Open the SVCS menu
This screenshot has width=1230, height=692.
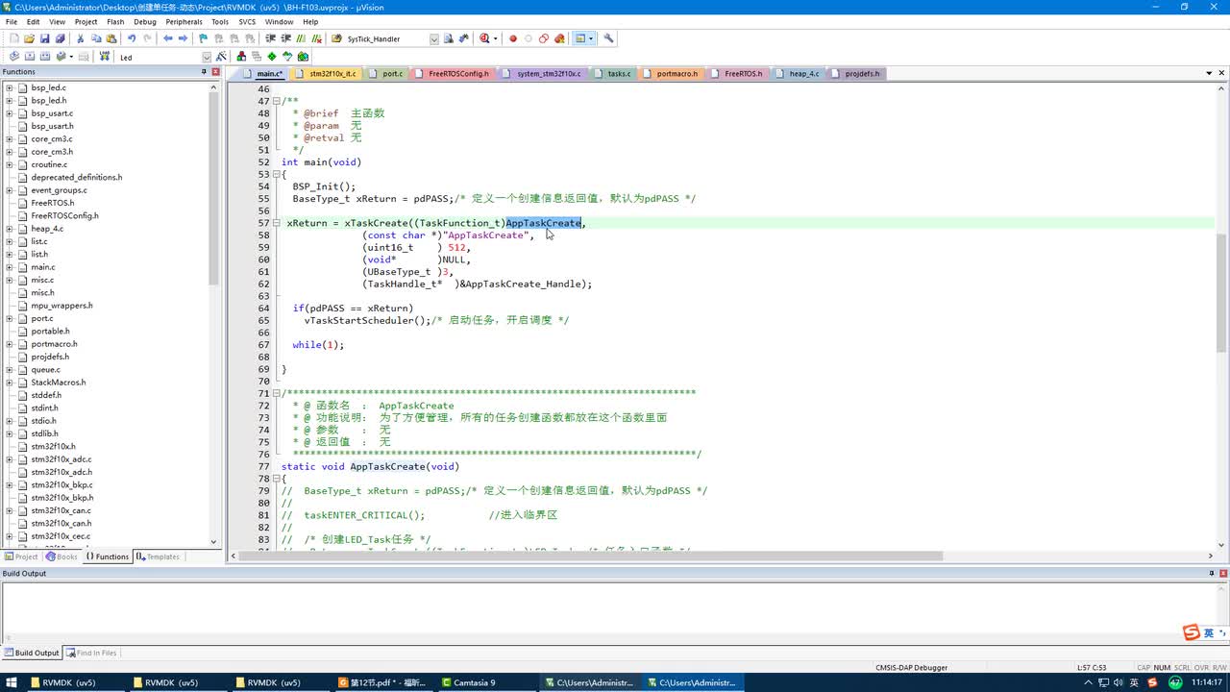coord(247,21)
